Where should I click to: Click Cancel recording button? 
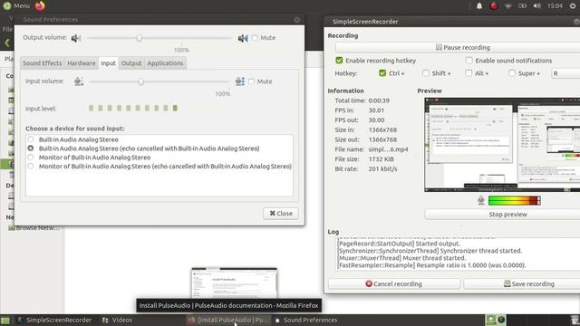tap(394, 283)
